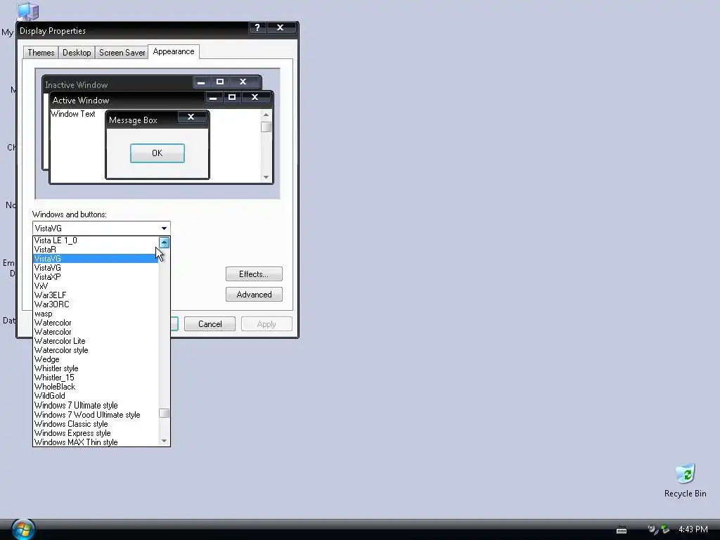Click the Cancel button
This screenshot has height=540, width=720.
[210, 324]
